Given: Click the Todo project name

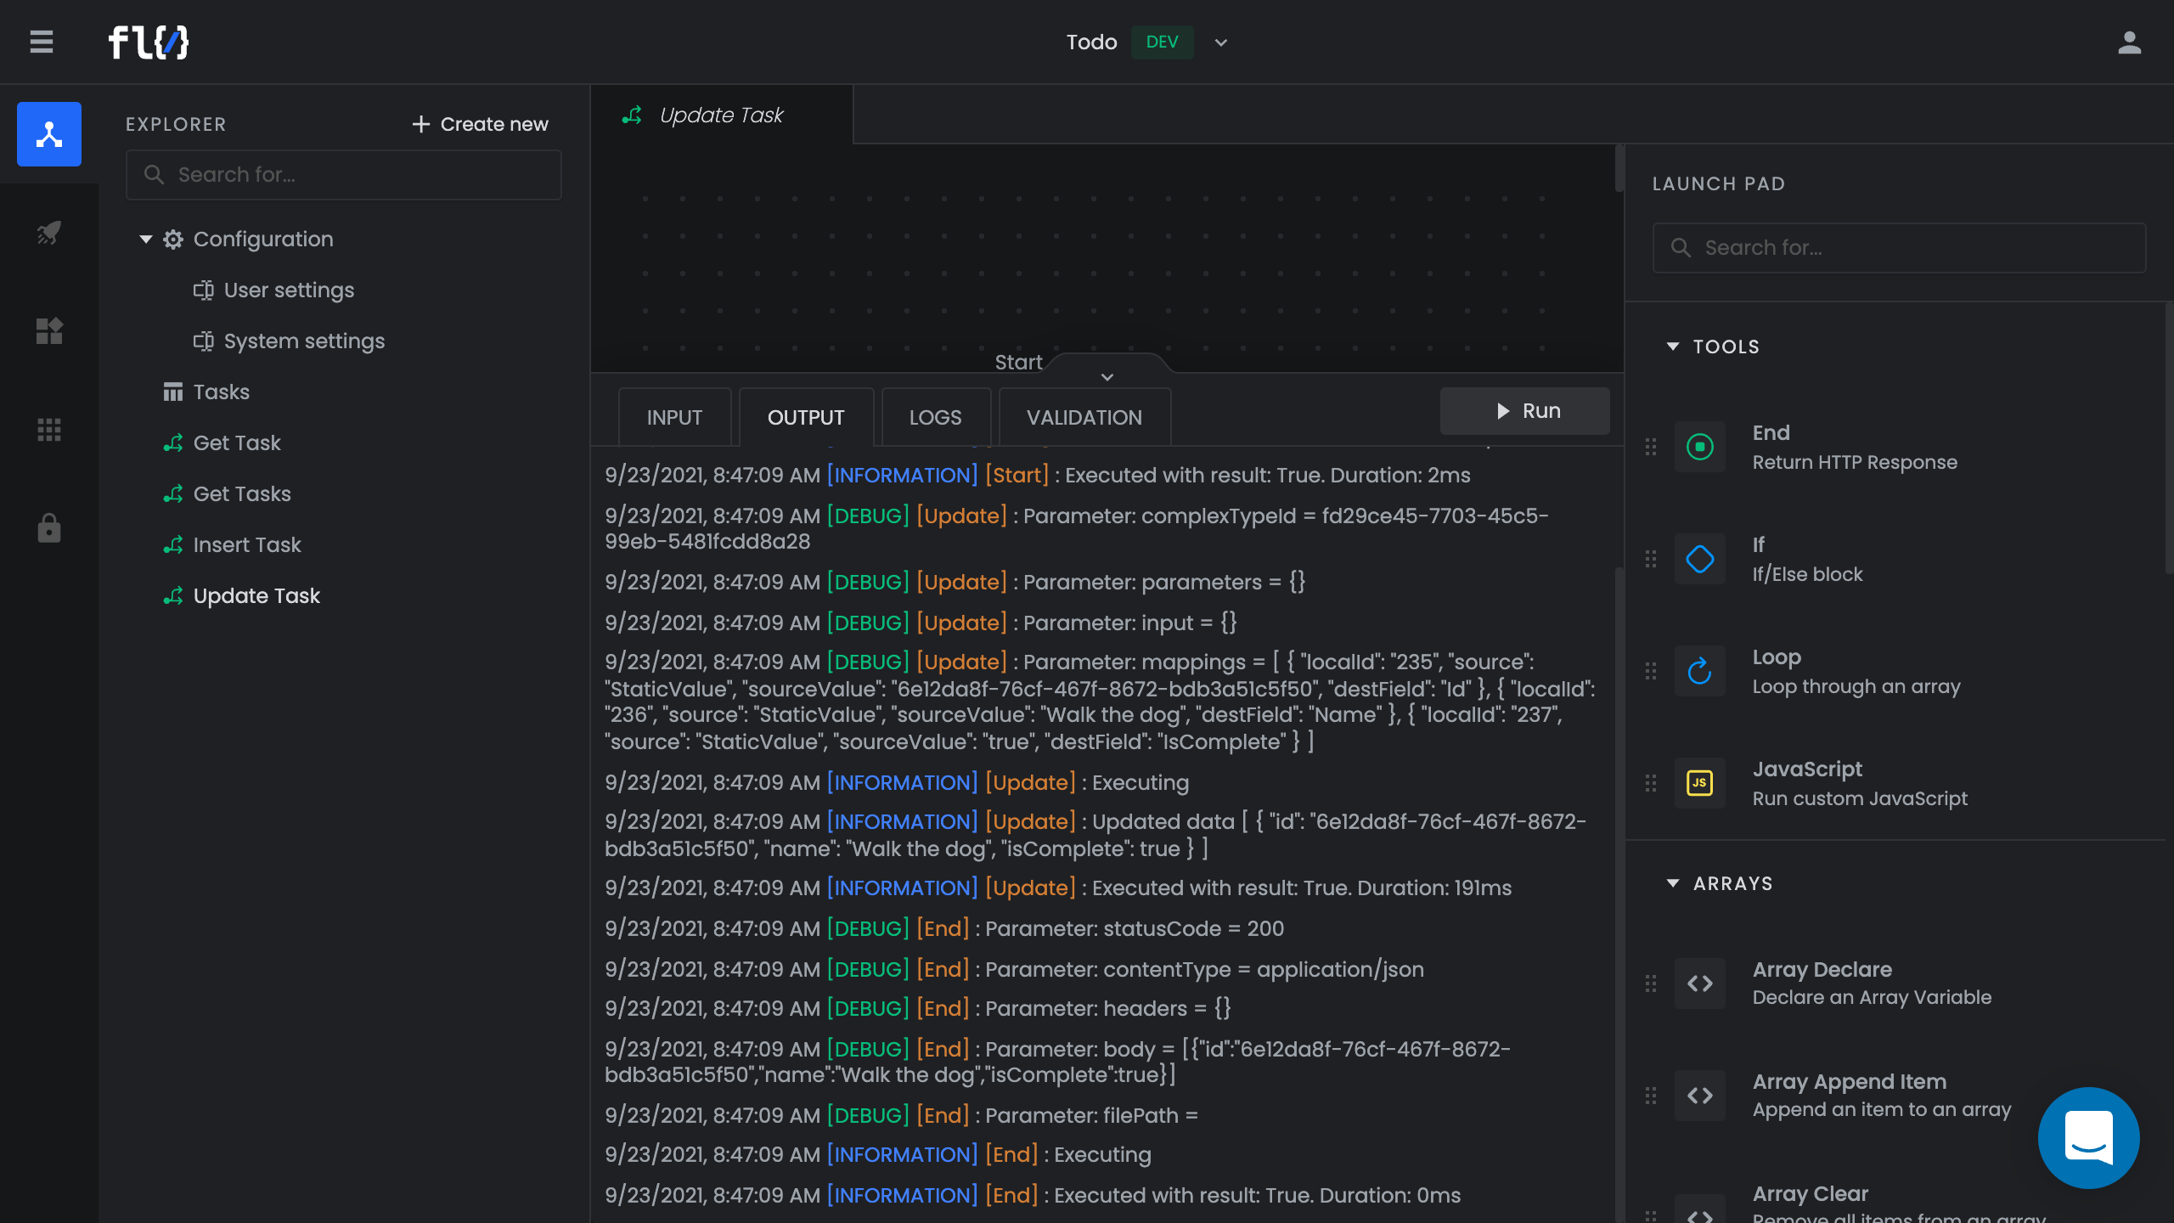Looking at the screenshot, I should (x=1091, y=42).
